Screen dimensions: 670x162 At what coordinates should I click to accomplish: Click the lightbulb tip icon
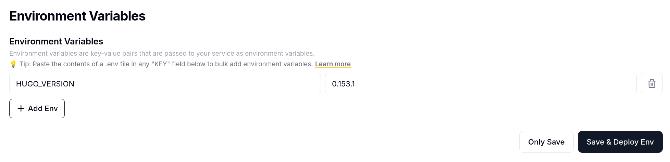(x=13, y=64)
